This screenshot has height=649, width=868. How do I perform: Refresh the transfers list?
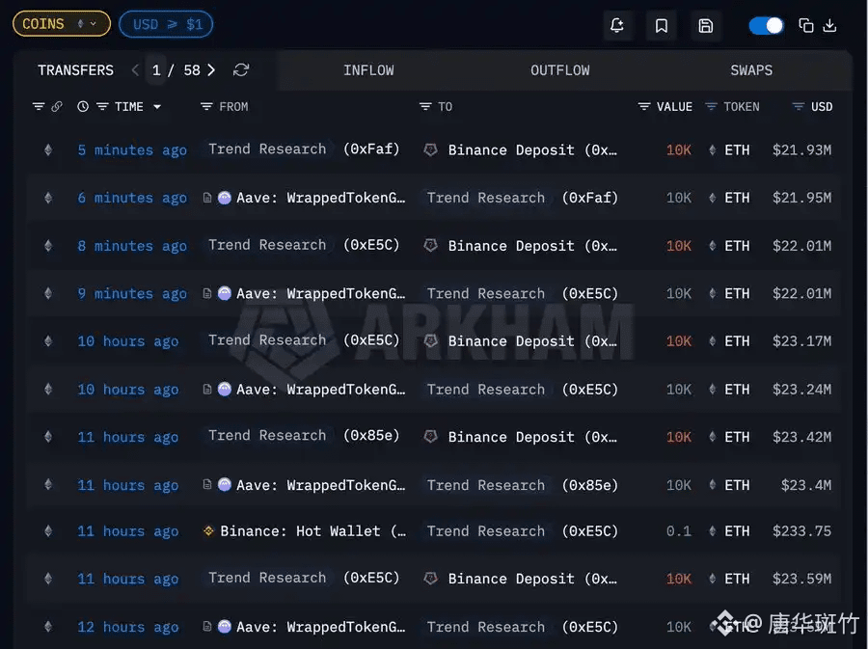click(241, 70)
